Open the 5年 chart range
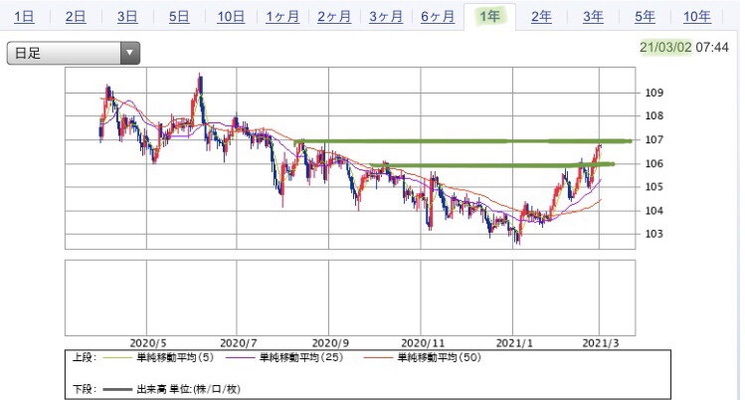 tap(645, 17)
